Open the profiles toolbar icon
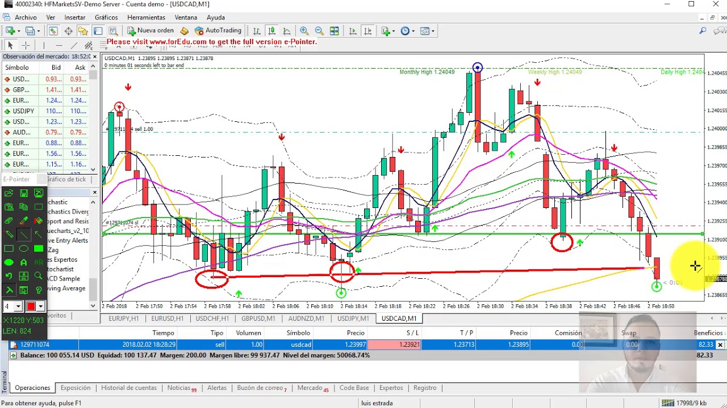 tap(30, 31)
